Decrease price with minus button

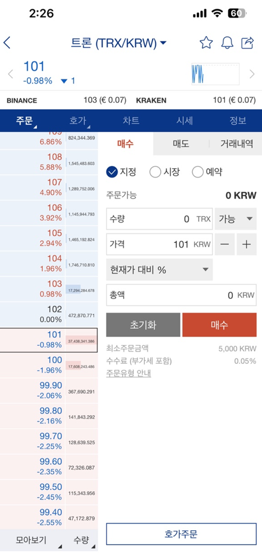[225, 245]
